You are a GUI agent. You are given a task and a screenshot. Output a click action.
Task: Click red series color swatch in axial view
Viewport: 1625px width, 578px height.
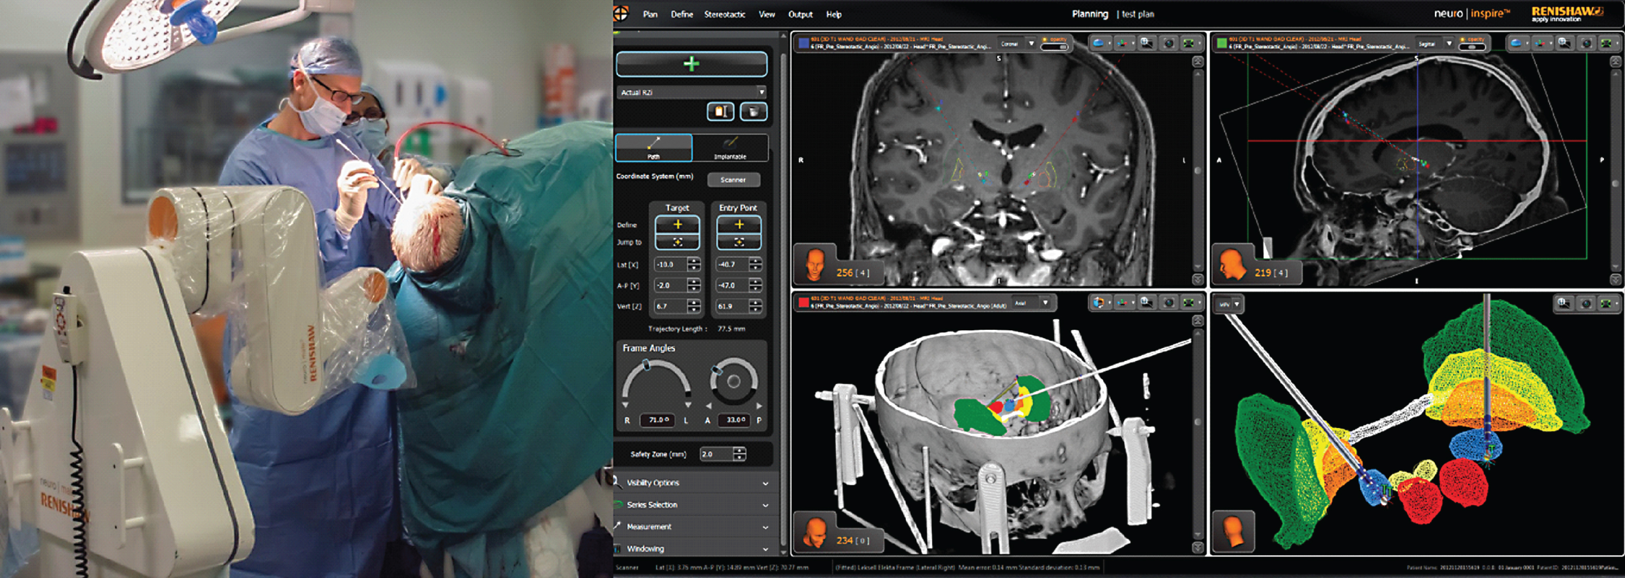[x=804, y=302]
